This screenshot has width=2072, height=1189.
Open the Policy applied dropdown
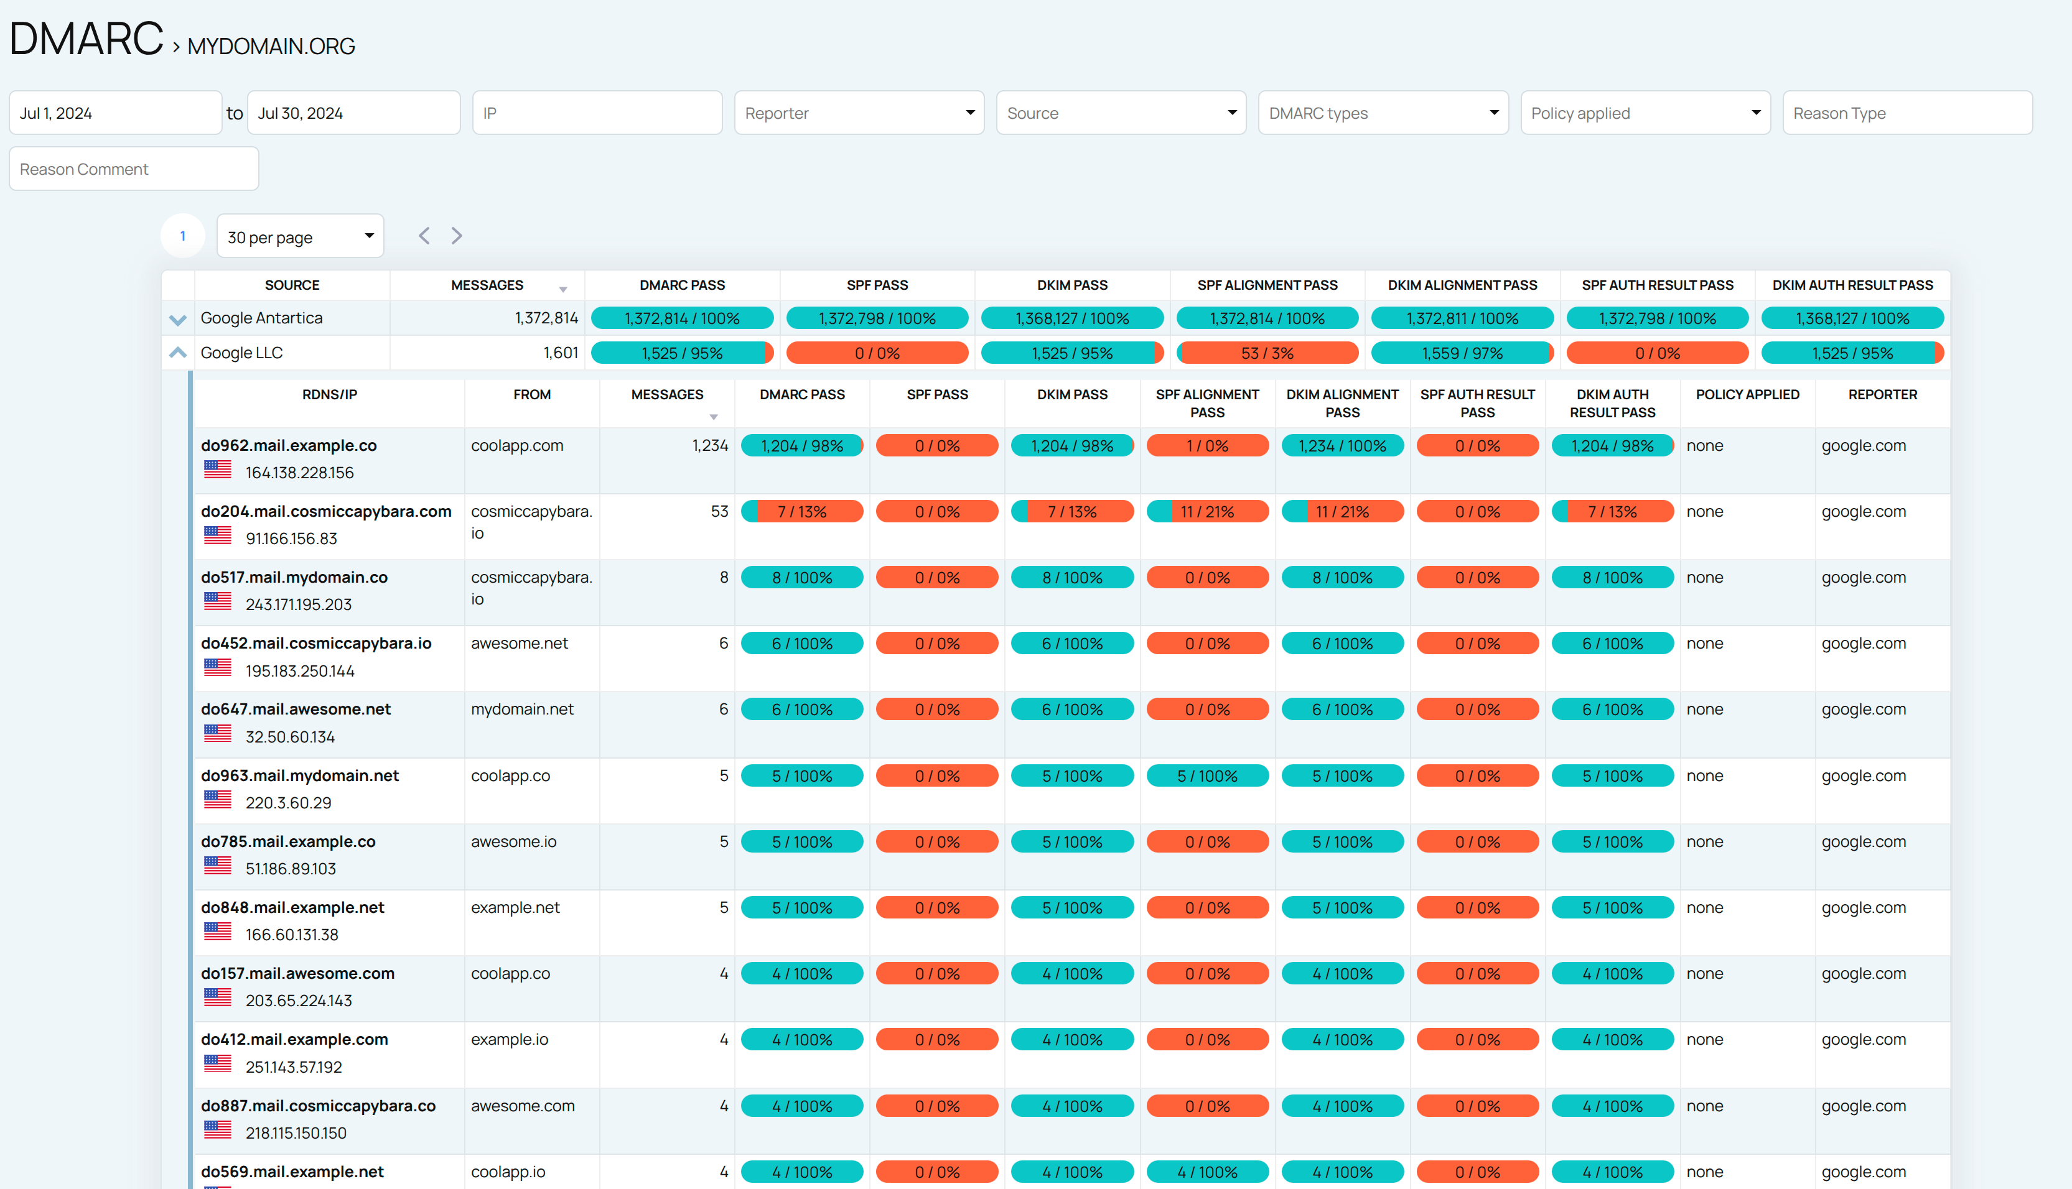pos(1646,113)
